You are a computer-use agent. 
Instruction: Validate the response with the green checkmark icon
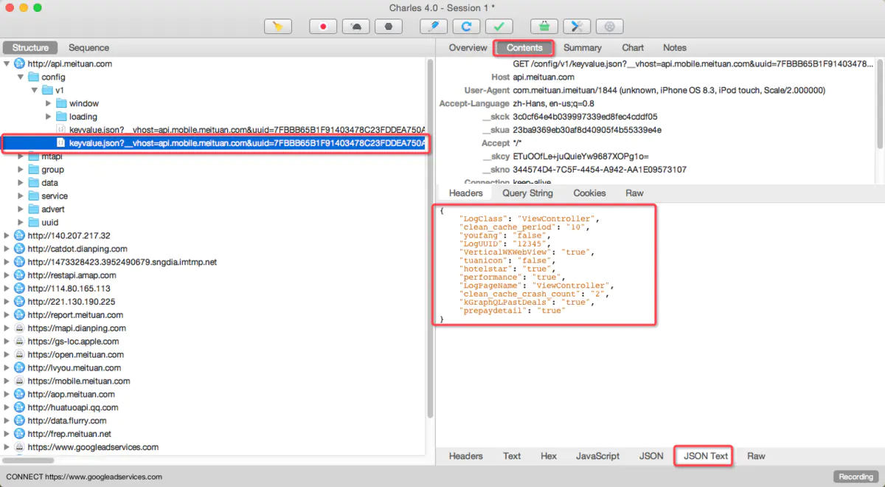(499, 26)
